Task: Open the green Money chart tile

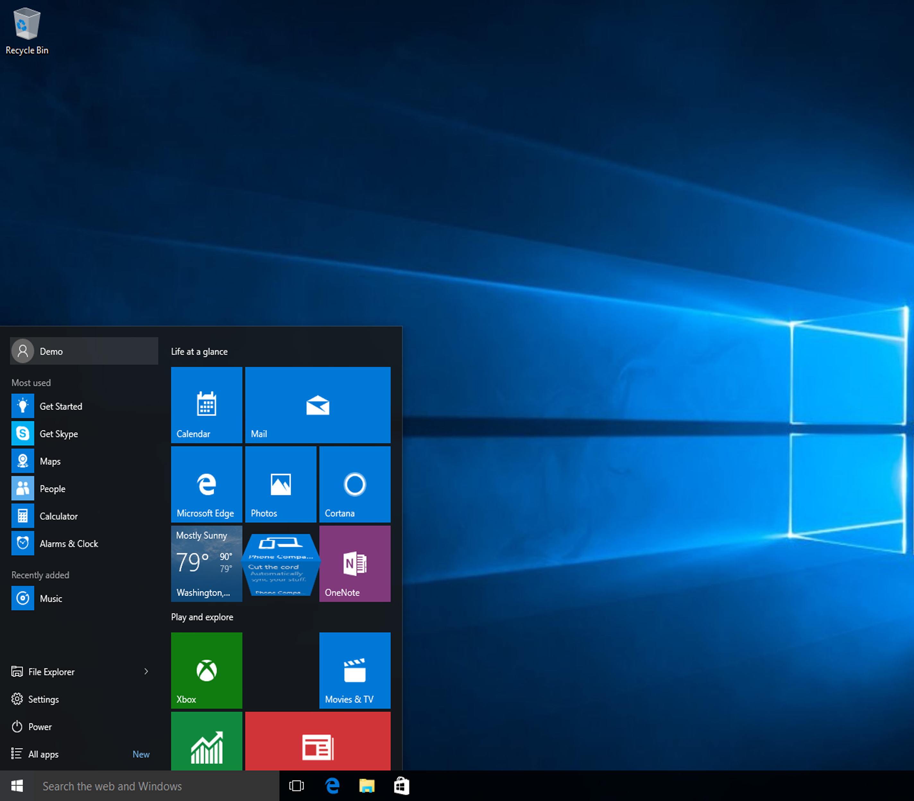Action: click(206, 741)
